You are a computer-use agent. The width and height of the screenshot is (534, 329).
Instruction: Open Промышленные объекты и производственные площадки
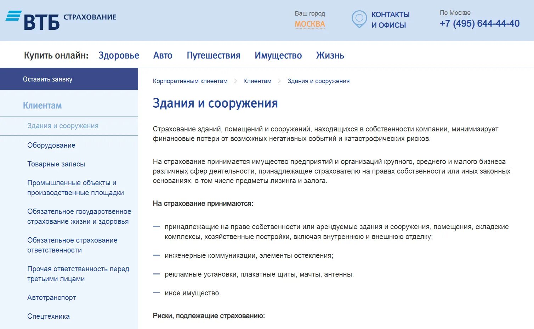tap(75, 188)
